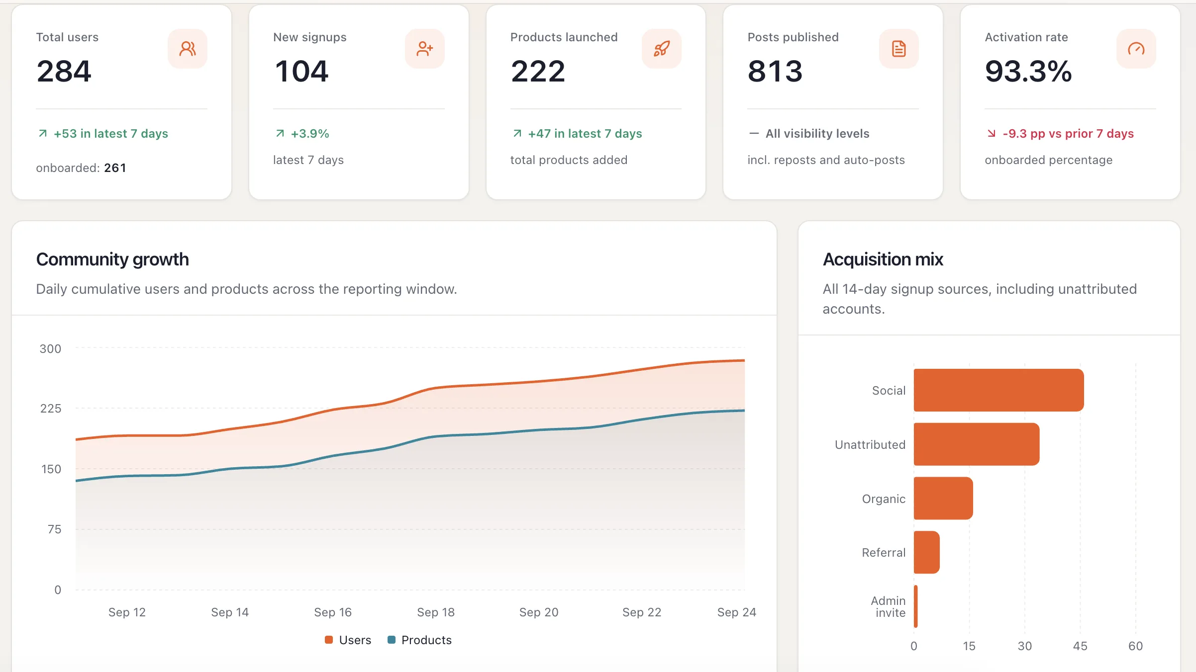Click the teal Products legend swatch

(392, 640)
